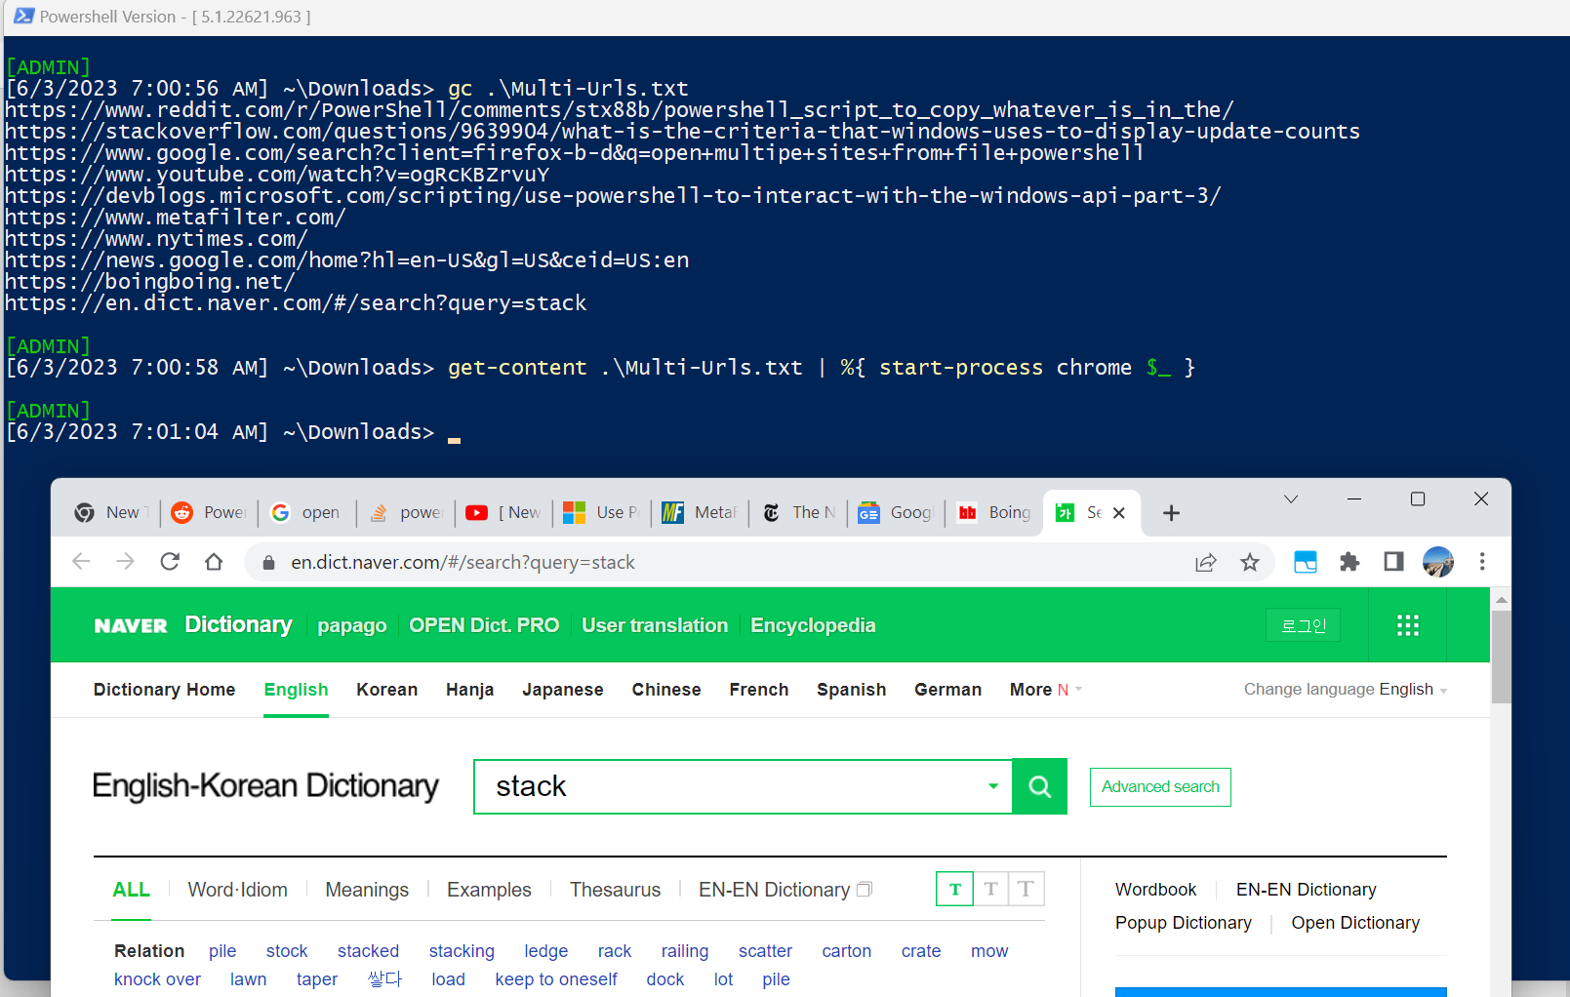
Task: Expand the More languages menu
Action: (x=1046, y=690)
